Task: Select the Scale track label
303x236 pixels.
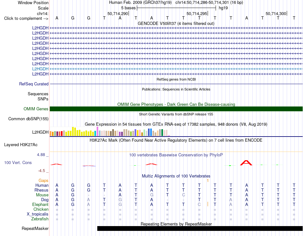Action: 43,8
